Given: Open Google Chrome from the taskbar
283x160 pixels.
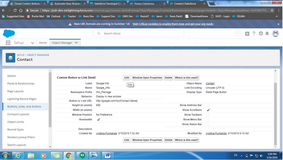Looking at the screenshot, I should pos(69,155).
